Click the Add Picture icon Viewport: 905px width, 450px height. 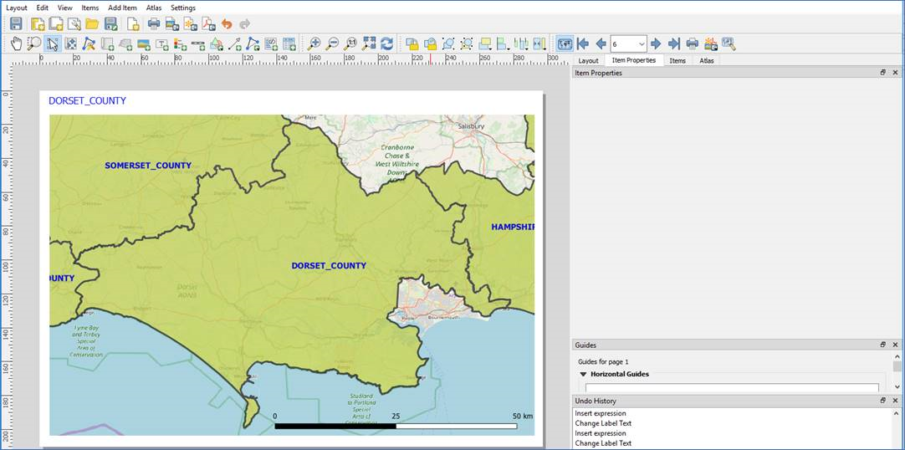tap(144, 43)
